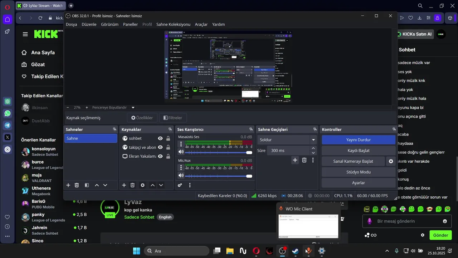The height and width of the screenshot is (258, 458).
Task: Open source properties gear in the Kaynaklar toolbar
Action: [x=142, y=185]
